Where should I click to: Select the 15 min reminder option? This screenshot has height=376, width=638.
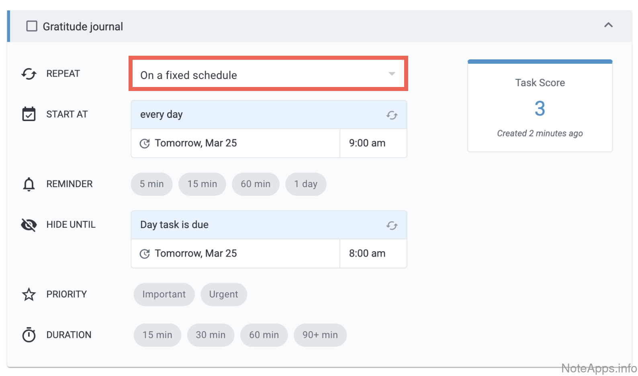pyautogui.click(x=202, y=184)
